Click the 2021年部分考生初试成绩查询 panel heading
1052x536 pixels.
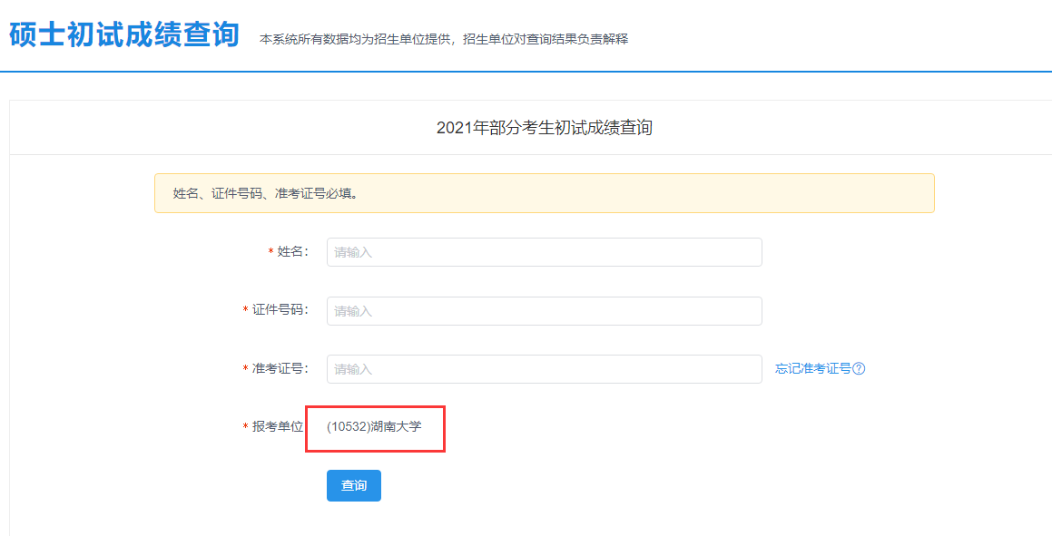[x=544, y=128]
